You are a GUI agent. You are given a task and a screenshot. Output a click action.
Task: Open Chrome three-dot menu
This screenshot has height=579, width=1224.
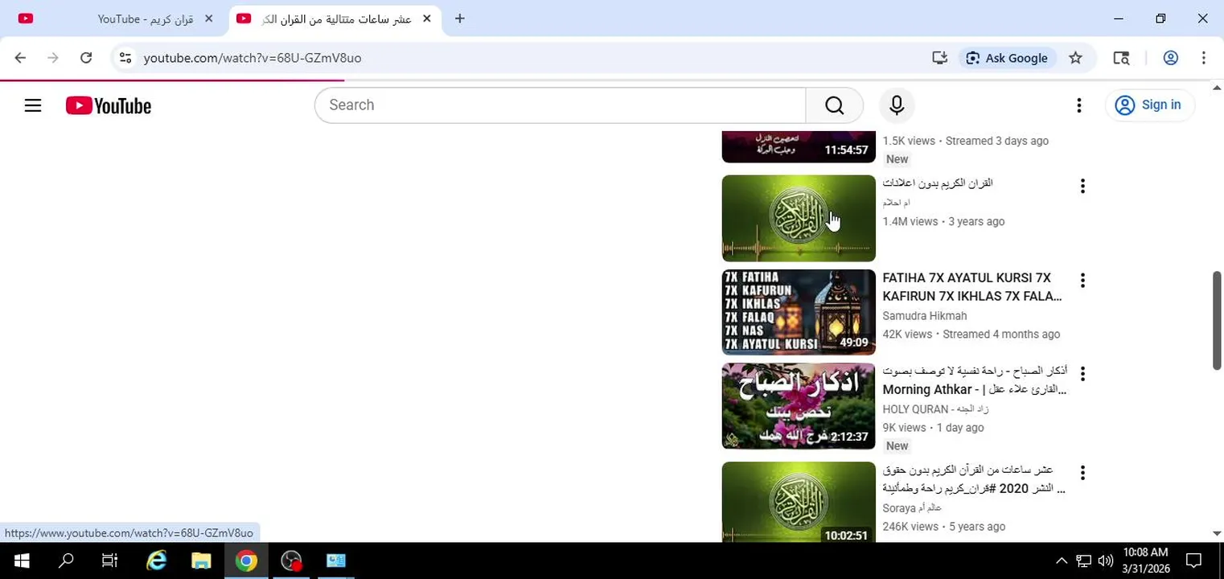[1203, 58]
